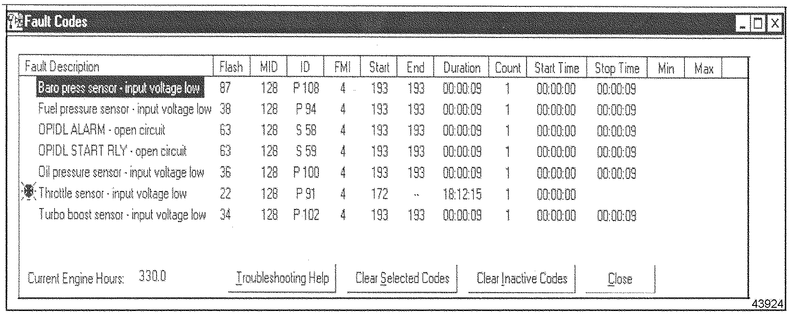Select Oil pressure sensor fault row
The width and height of the screenshot is (796, 316).
(x=121, y=173)
